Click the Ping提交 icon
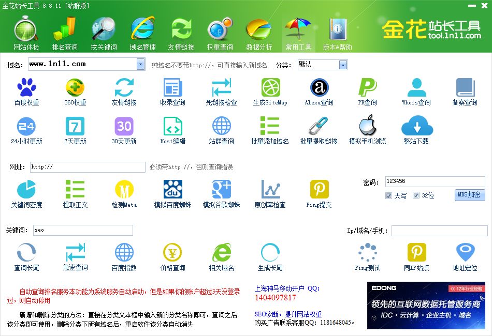492x336 pixels. pyautogui.click(x=320, y=189)
